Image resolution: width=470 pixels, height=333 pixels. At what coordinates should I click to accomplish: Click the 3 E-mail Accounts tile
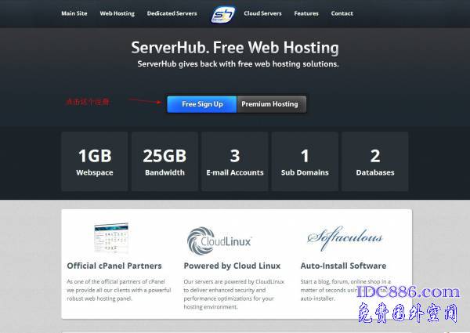tap(234, 161)
